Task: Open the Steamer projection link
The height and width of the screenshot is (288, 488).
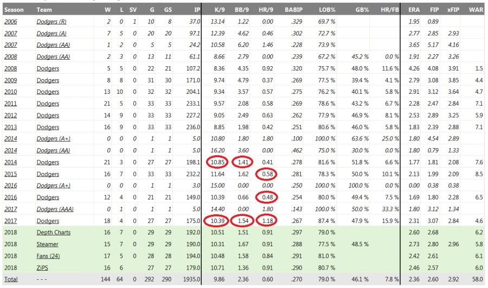Action: point(48,244)
